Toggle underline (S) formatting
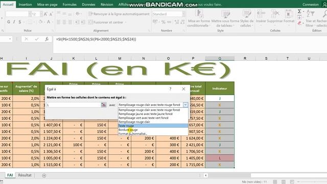 [x=20, y=22]
